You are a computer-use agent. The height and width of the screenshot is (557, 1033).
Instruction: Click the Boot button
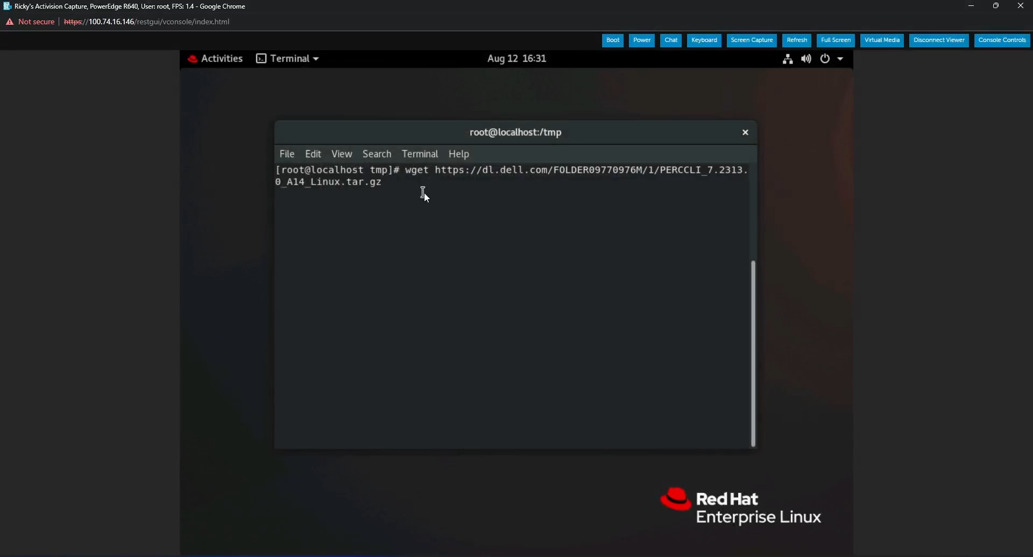coord(612,40)
